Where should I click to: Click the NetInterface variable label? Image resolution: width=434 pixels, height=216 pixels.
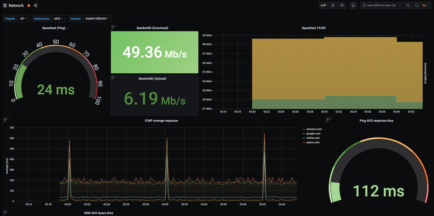(41, 19)
